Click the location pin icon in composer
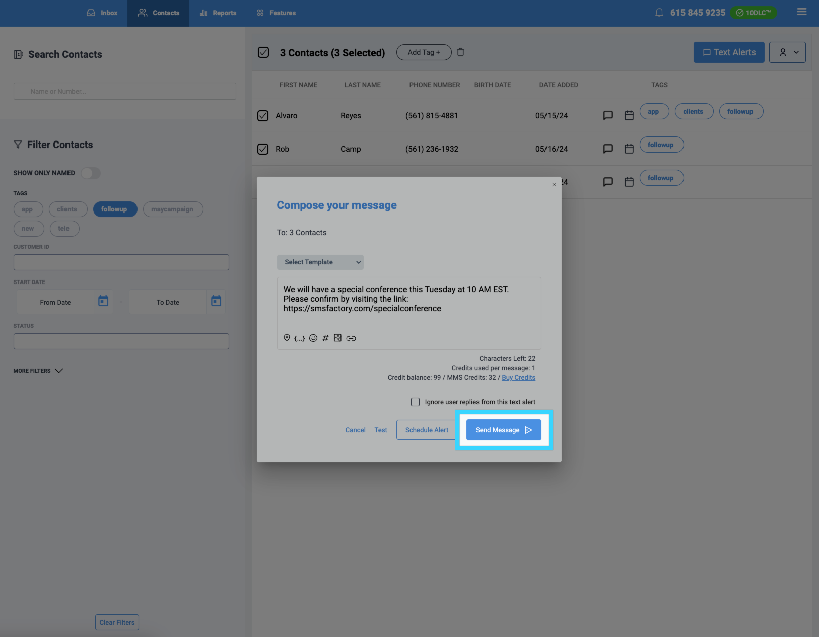Viewport: 819px width, 637px height. pos(287,338)
